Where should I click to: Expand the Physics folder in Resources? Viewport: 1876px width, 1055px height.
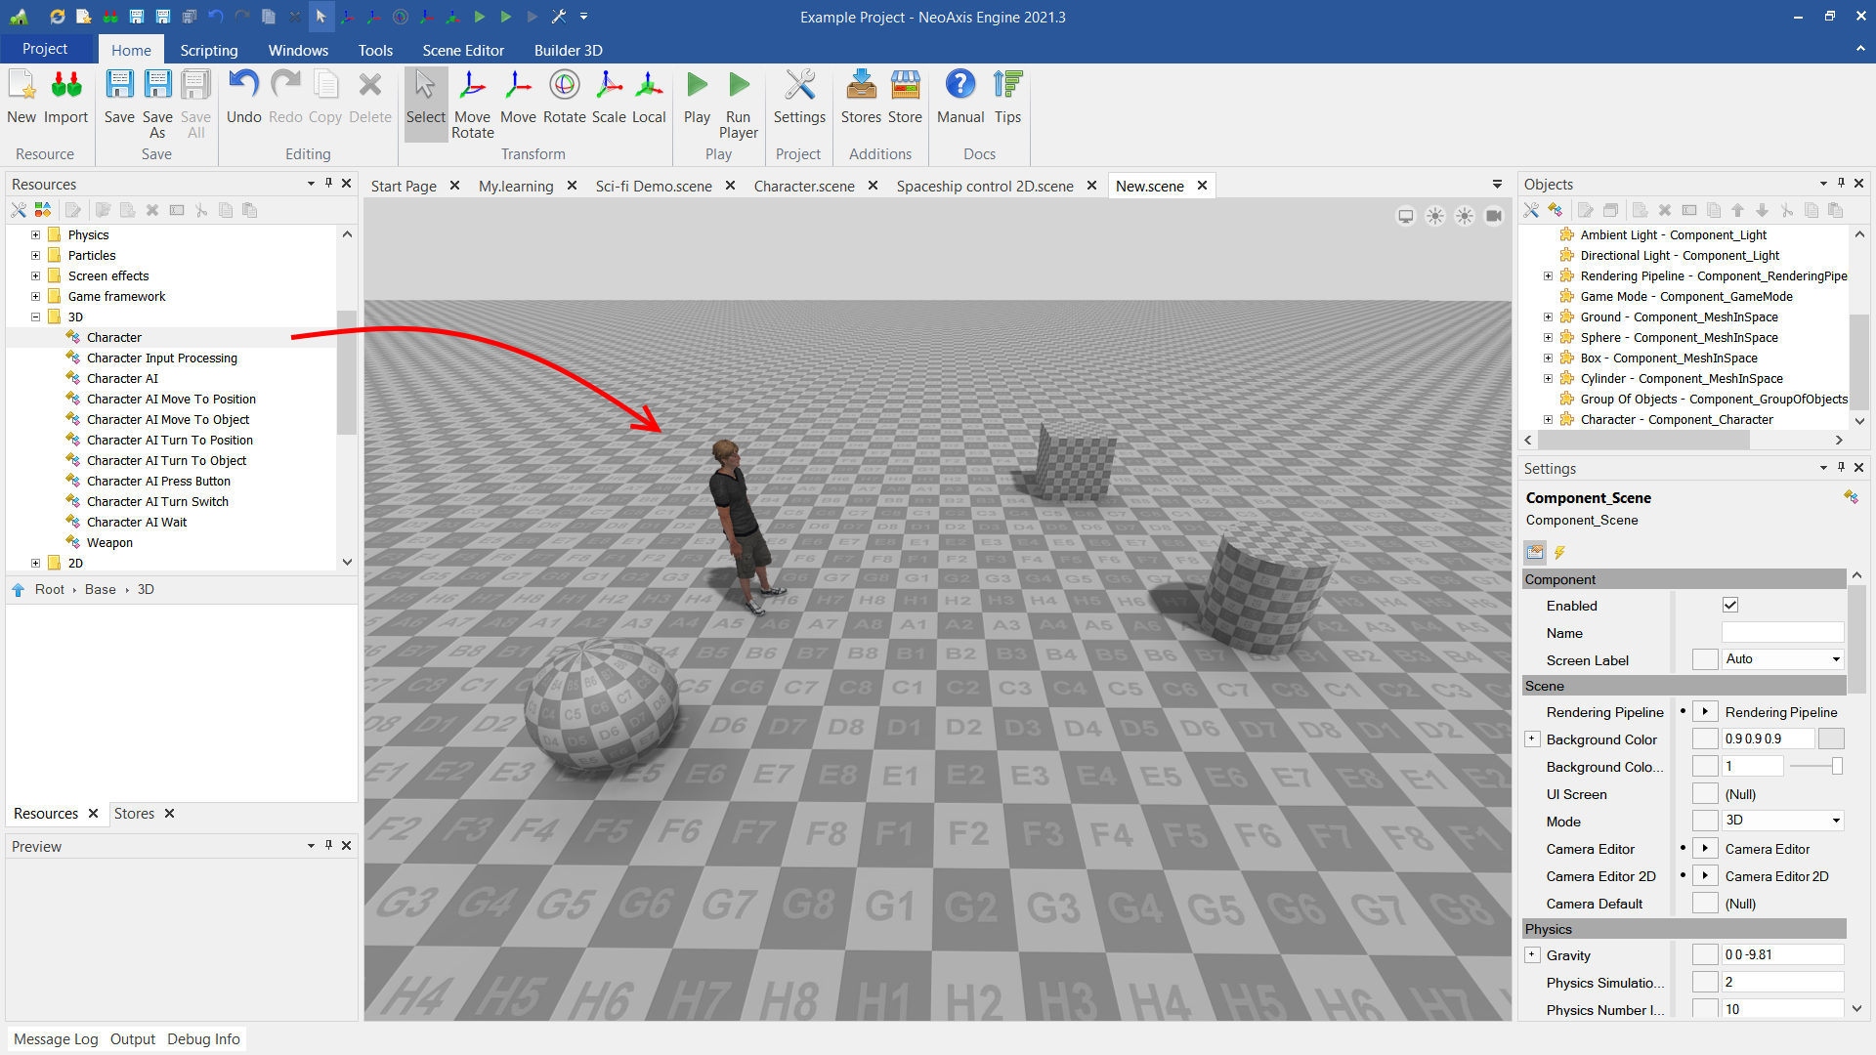click(x=35, y=235)
